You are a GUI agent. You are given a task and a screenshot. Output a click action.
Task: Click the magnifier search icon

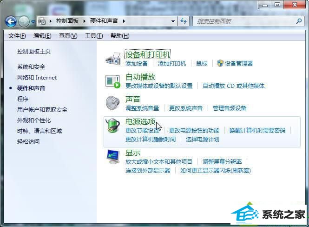pyautogui.click(x=299, y=21)
